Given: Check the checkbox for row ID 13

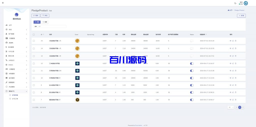Looking at the screenshot, I should click(34, 56).
